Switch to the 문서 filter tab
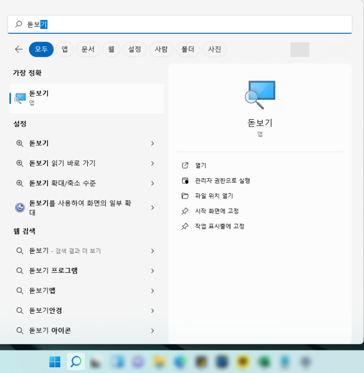The width and height of the screenshot is (364, 373). coord(88,49)
